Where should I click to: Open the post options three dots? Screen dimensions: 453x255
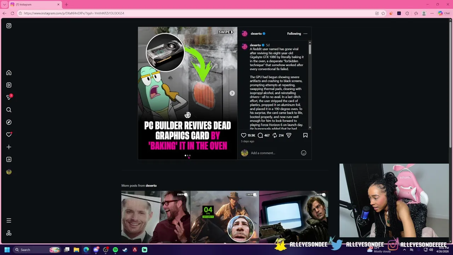click(305, 34)
